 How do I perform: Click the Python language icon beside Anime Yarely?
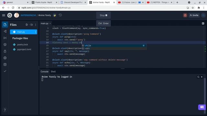[55, 15]
